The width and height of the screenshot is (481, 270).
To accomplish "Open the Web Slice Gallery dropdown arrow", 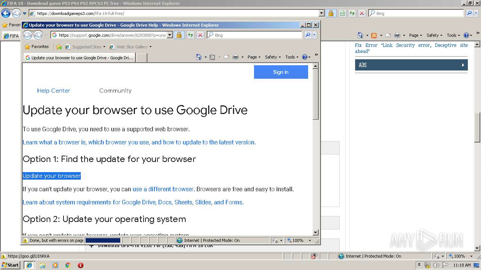I will point(150,47).
